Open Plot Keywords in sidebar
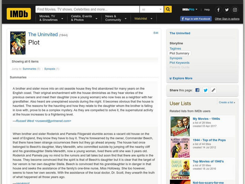Screen dimensions: 245x184 tap(179, 63)
